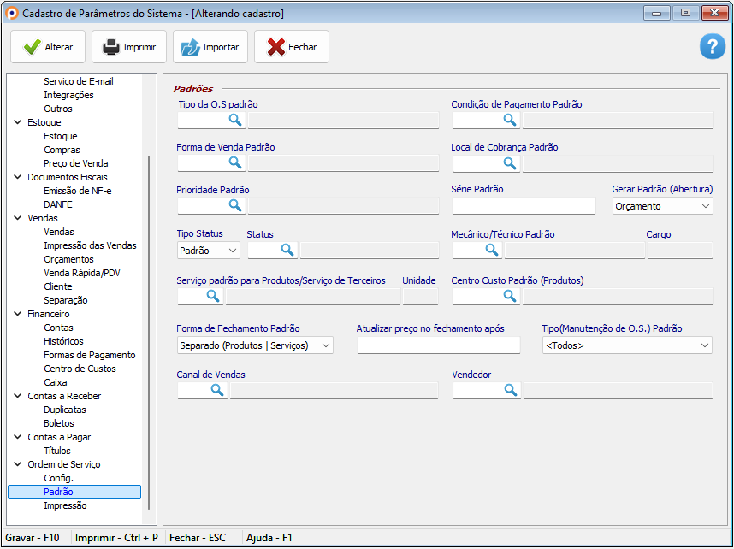This screenshot has height=549, width=734.
Task: Open Venda Rápida/PDV settings
Action: [x=84, y=273]
